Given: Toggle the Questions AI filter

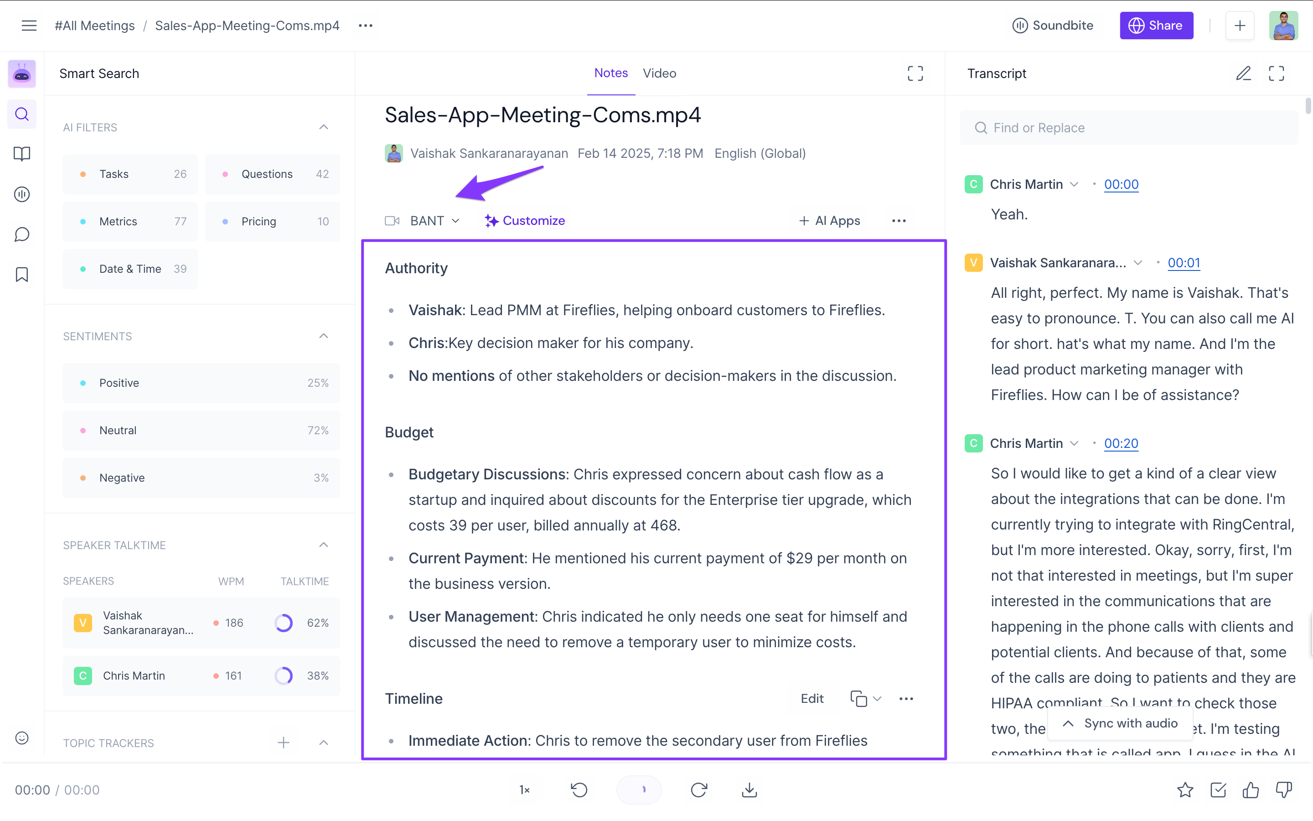Looking at the screenshot, I should tap(272, 174).
